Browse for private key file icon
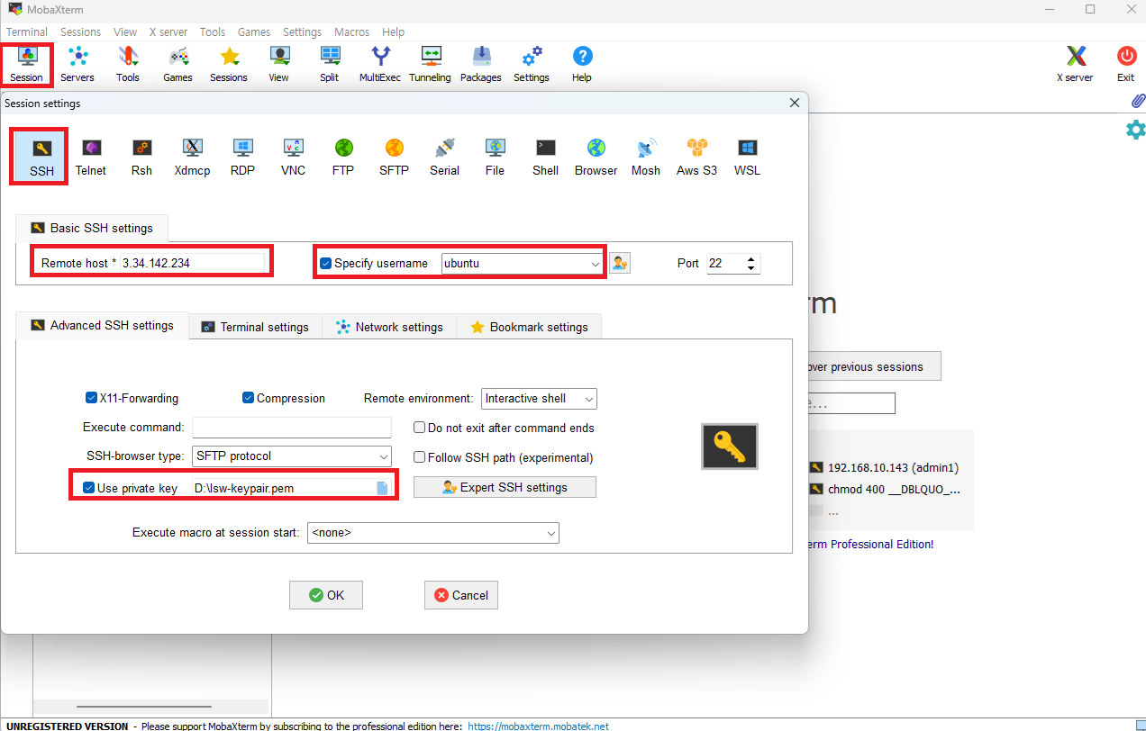This screenshot has width=1146, height=731. pyautogui.click(x=382, y=488)
